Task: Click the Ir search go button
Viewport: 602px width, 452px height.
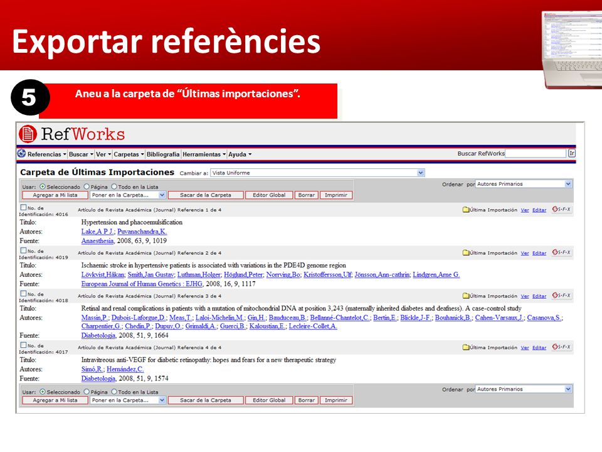Action: pyautogui.click(x=572, y=153)
